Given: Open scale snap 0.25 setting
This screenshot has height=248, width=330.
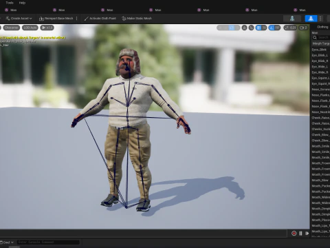Looking at the screenshot, I should coord(290,28).
